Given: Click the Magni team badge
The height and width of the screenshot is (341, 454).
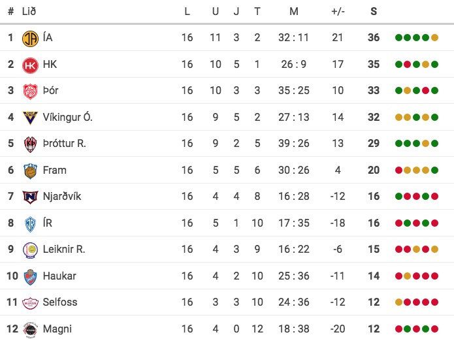Looking at the screenshot, I should [x=30, y=329].
